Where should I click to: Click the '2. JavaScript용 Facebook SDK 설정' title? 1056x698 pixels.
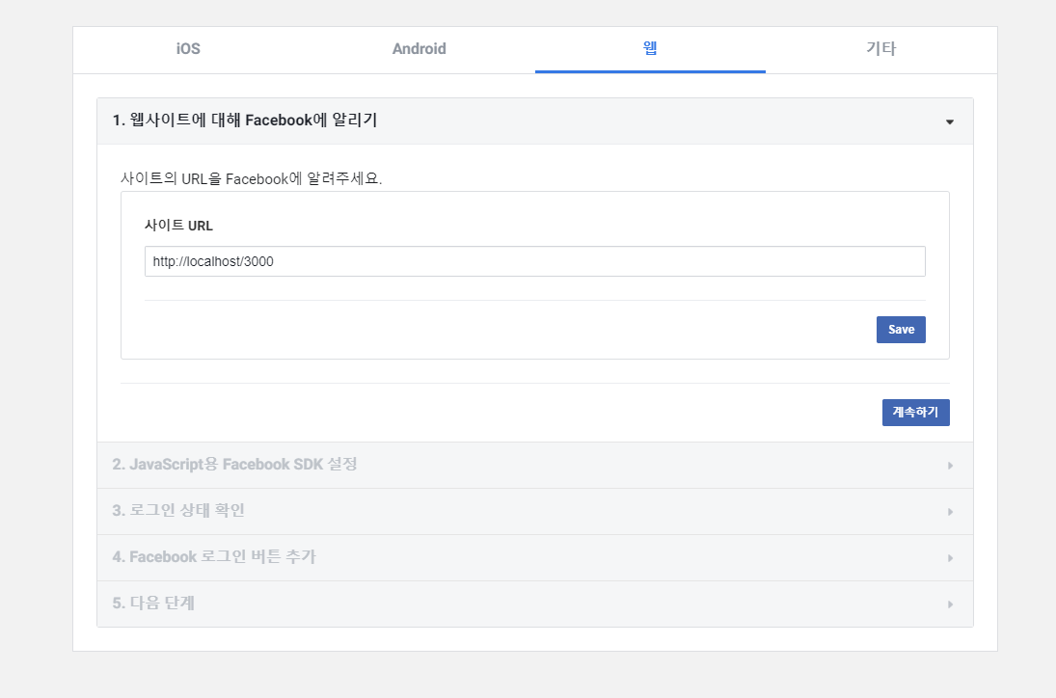point(234,465)
